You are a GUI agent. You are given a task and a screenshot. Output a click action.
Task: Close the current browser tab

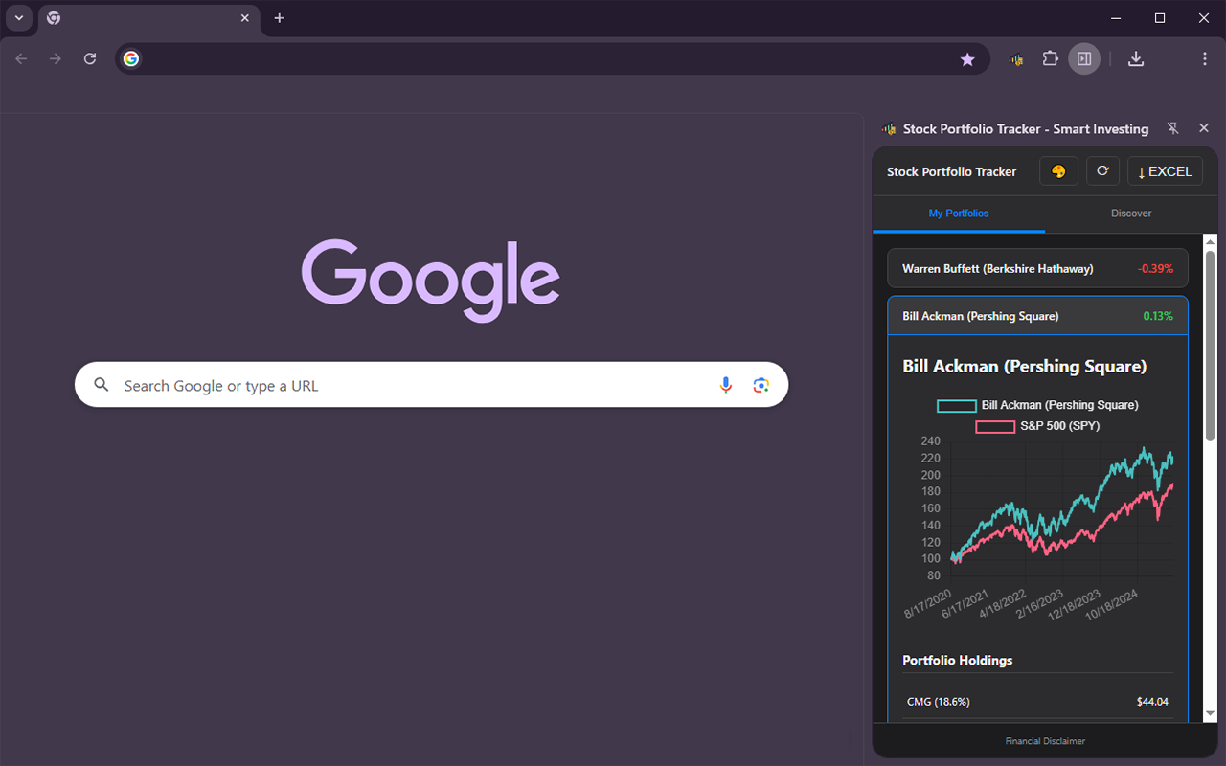[244, 18]
